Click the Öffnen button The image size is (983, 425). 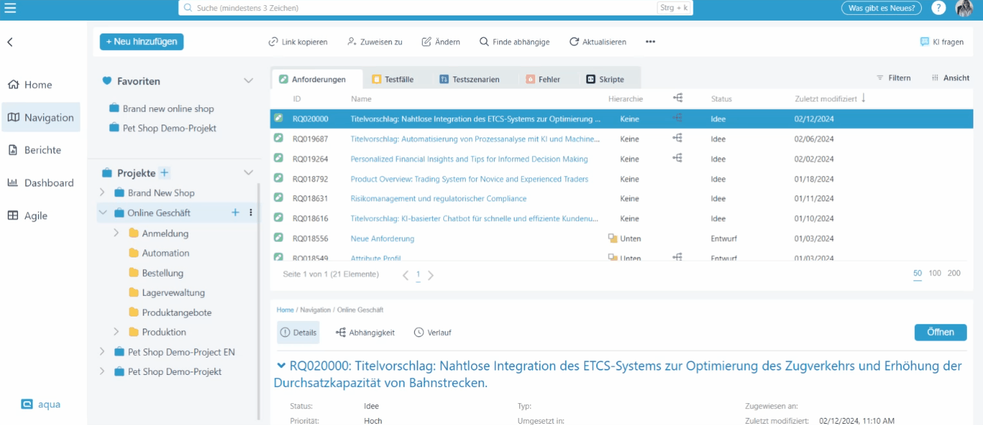940,333
